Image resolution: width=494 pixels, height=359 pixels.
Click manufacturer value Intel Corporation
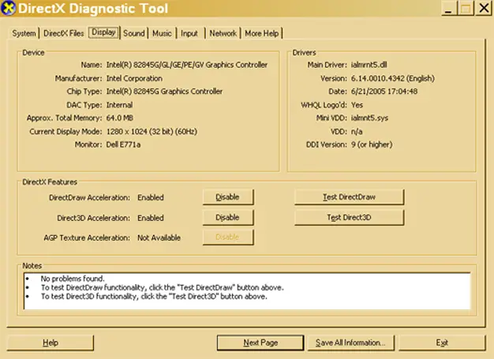click(134, 78)
